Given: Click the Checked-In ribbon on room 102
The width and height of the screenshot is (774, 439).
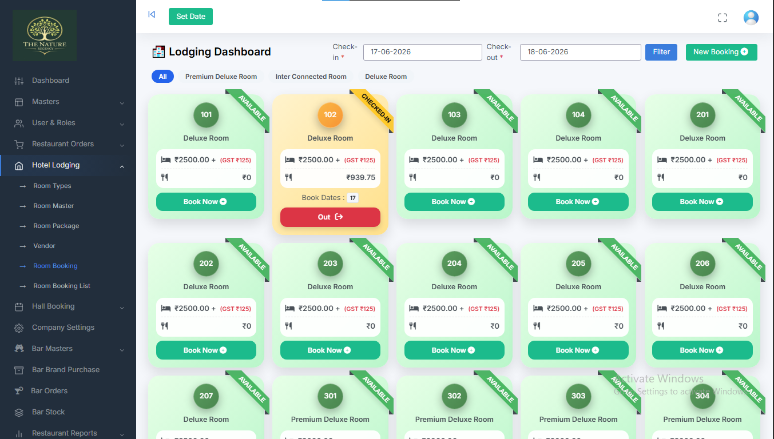Looking at the screenshot, I should [x=375, y=109].
